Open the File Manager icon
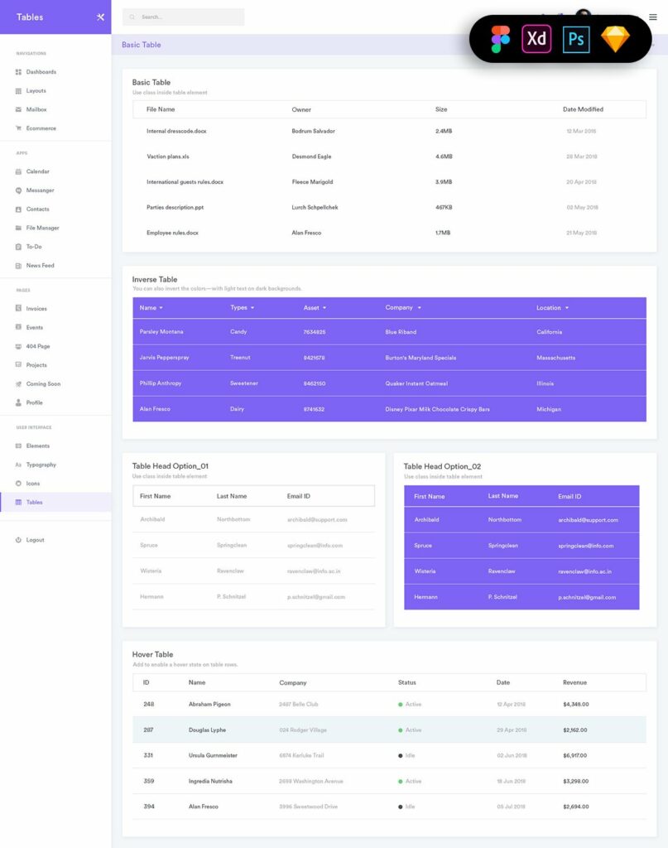Screen dimensions: 668x848 coord(18,228)
